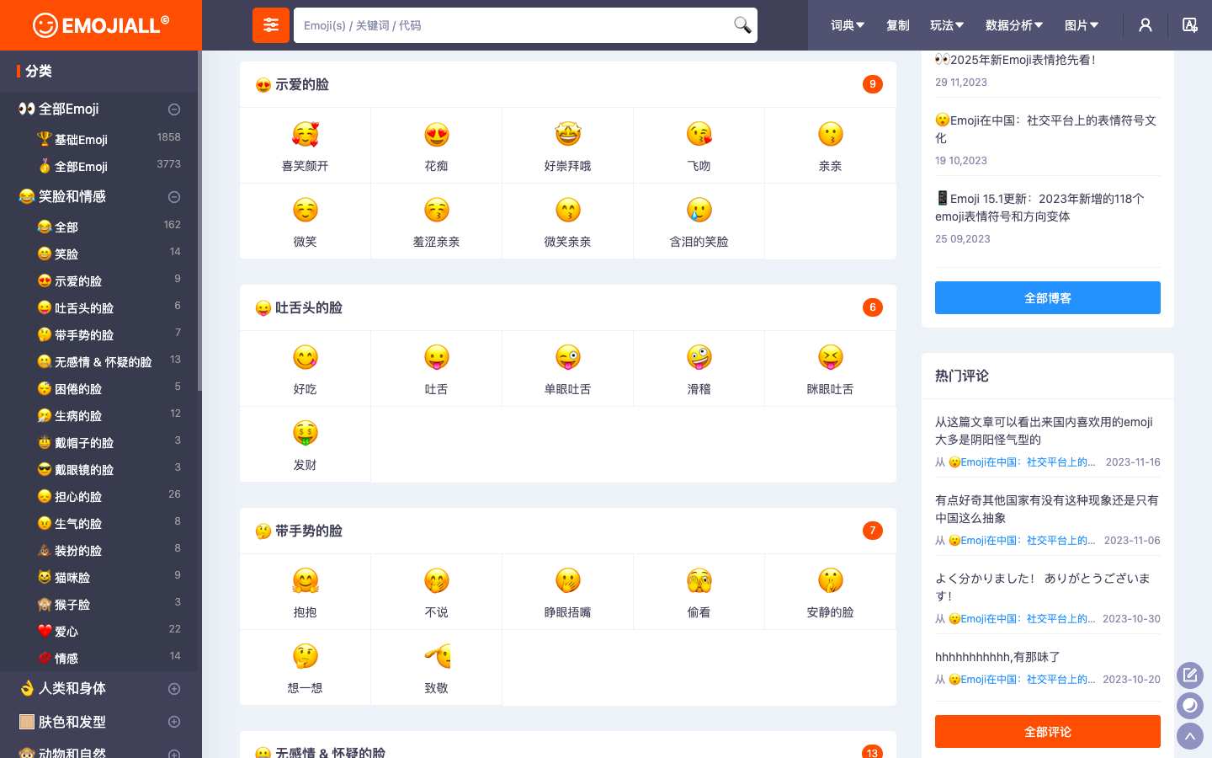Screen dimensions: 1212x758
Task: Select the 致敬 saluting face emoji
Action: pyautogui.click(x=436, y=667)
